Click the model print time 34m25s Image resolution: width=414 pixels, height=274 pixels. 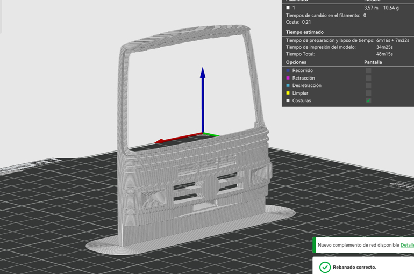[x=384, y=47]
